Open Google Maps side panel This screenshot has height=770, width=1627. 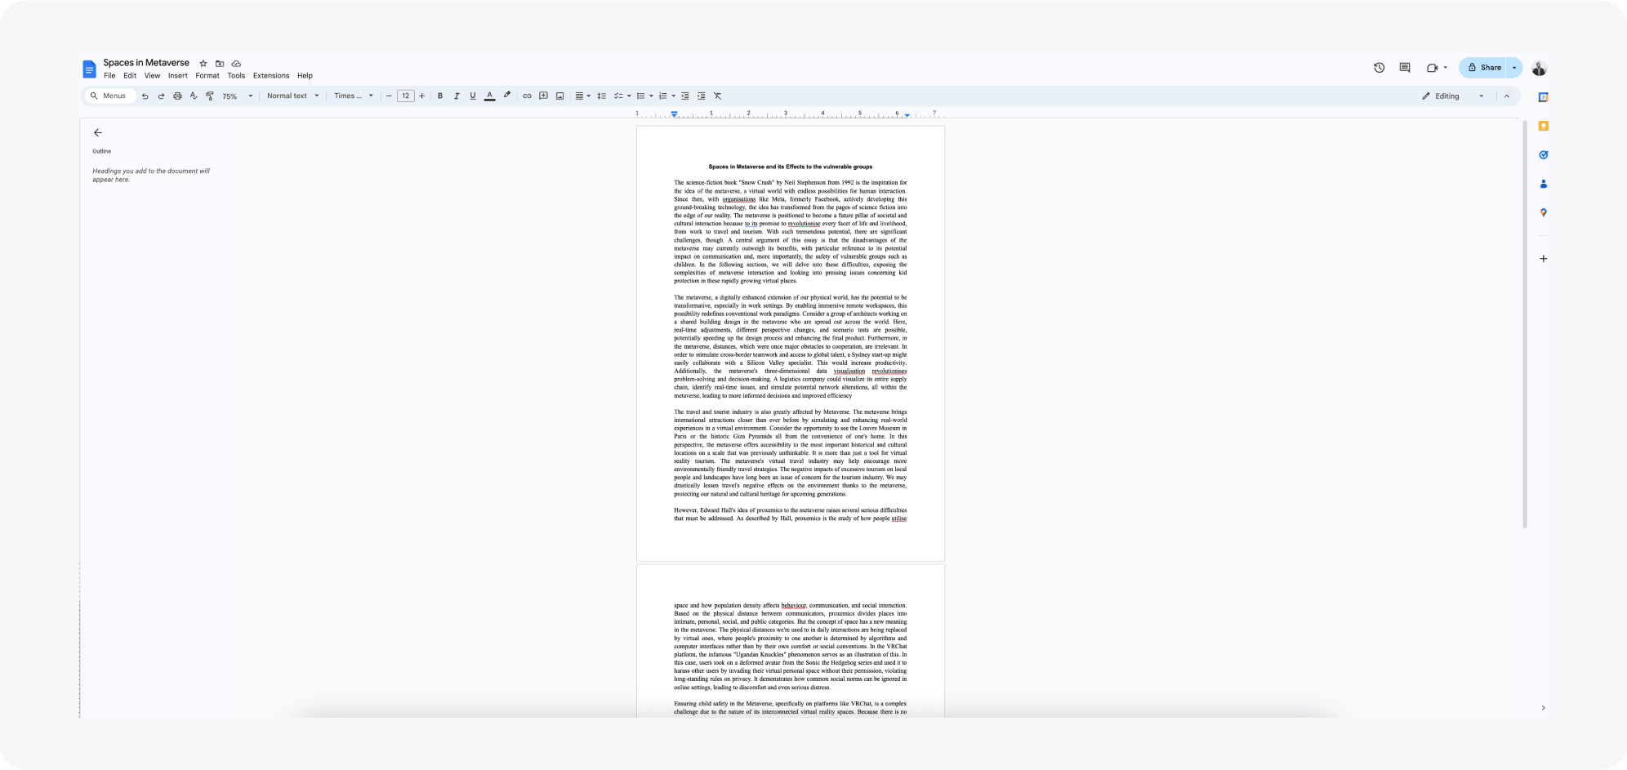pos(1543,212)
